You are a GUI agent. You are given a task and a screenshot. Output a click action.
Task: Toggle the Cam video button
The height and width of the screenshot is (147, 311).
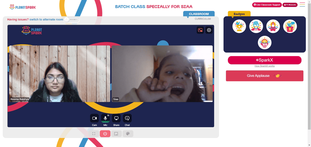point(95,118)
